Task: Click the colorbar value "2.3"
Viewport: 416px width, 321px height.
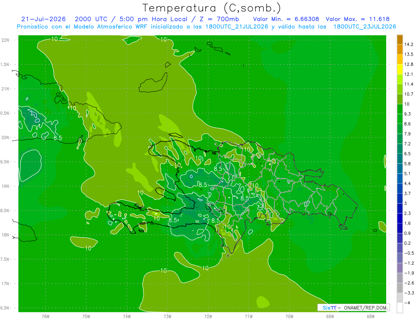Action: 408,213
